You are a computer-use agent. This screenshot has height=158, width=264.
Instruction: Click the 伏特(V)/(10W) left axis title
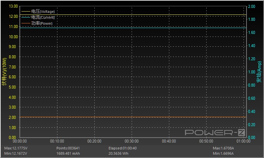[4, 72]
